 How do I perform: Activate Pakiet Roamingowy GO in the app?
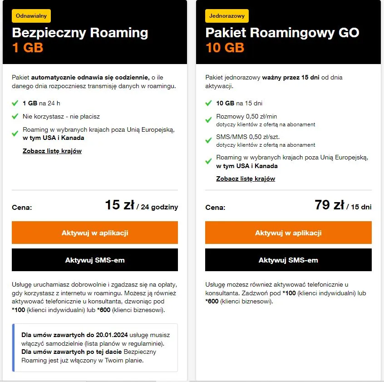point(288,233)
